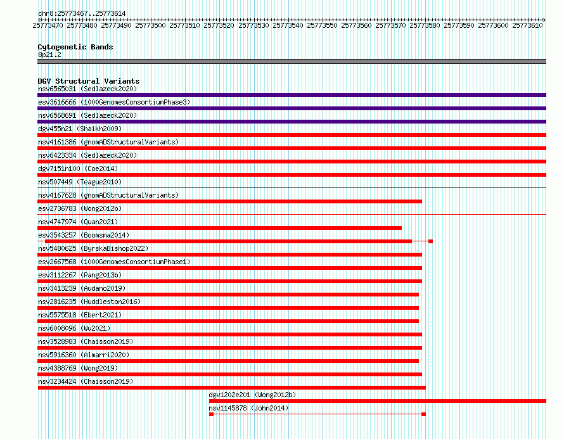Click the purple bar under nsv6568691
The width and height of the screenshot is (564, 439).
click(292, 122)
